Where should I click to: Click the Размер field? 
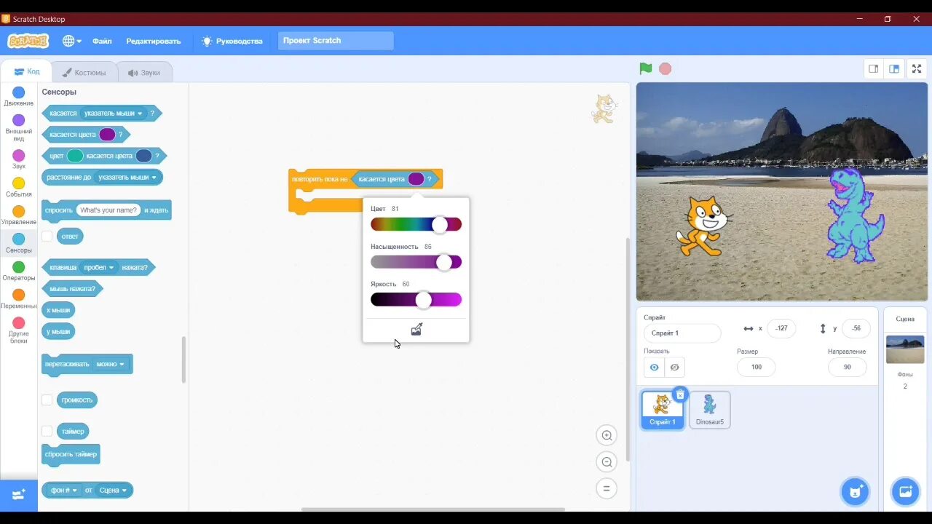click(756, 367)
